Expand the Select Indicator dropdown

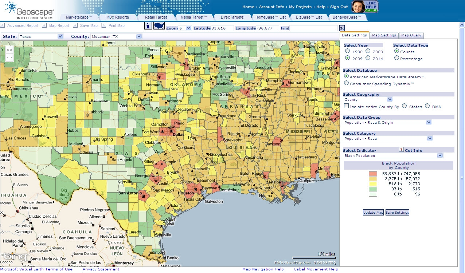tap(393, 155)
